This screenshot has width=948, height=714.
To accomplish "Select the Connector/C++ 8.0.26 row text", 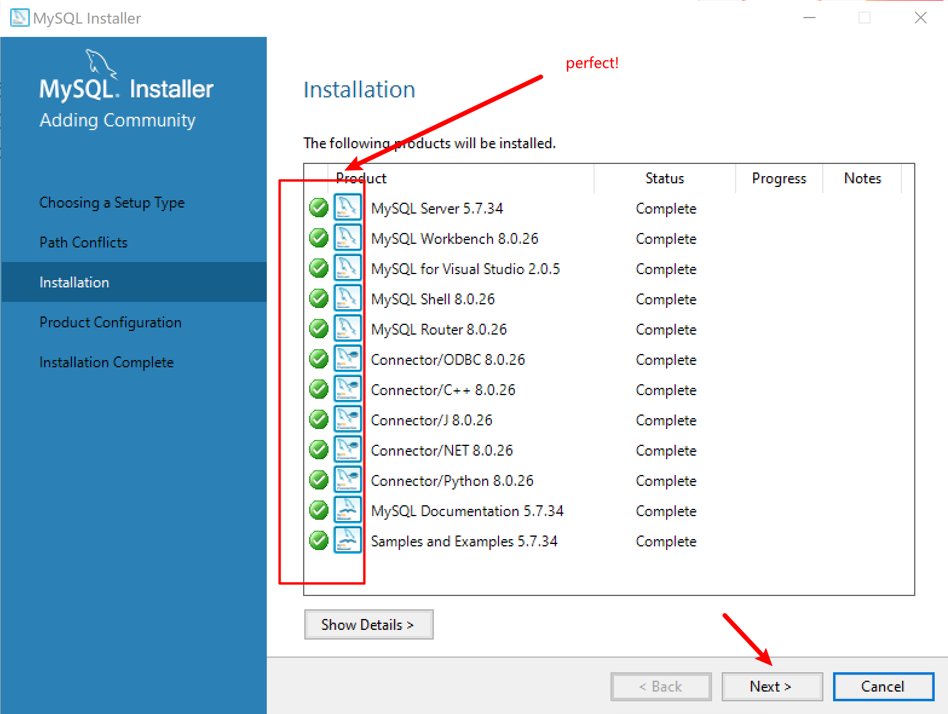I will click(443, 390).
